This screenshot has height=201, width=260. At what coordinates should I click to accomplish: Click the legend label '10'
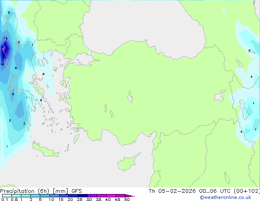tap(51, 199)
